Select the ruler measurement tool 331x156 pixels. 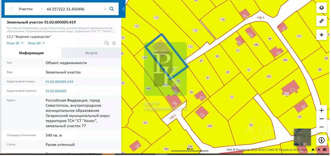pos(321,21)
